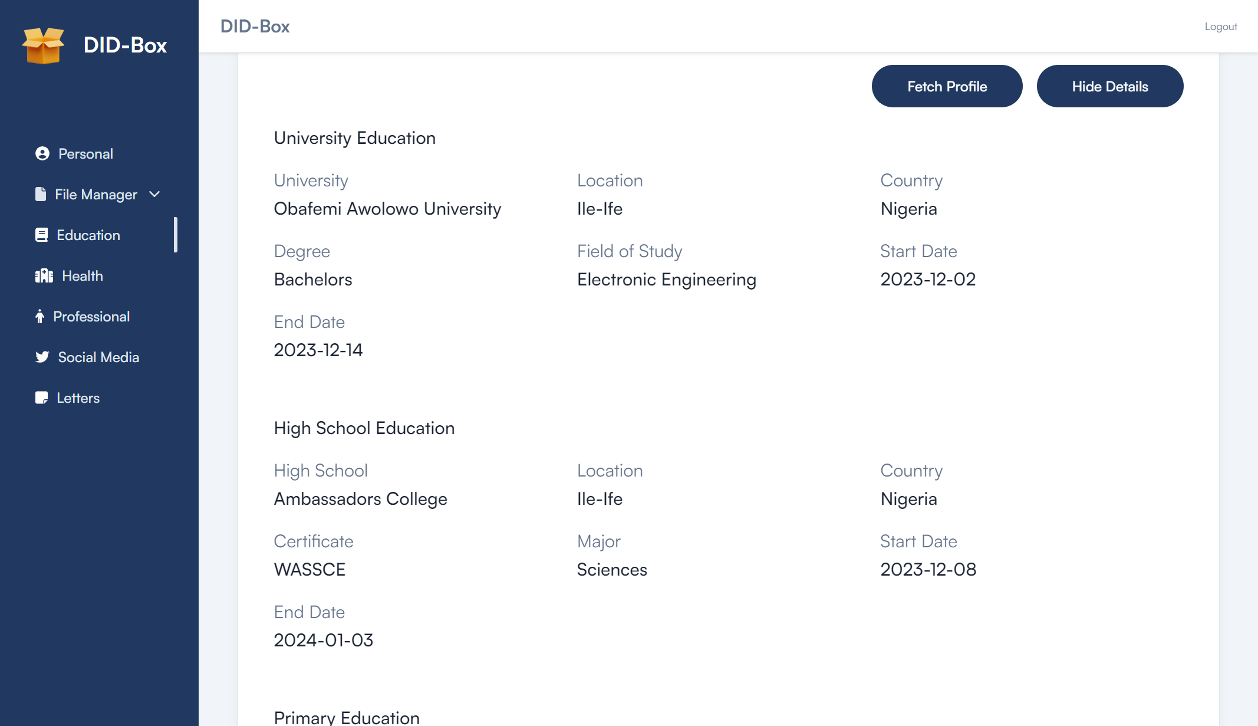Click the DID-Box sidebar brand text
This screenshot has height=726, width=1258.
125,45
